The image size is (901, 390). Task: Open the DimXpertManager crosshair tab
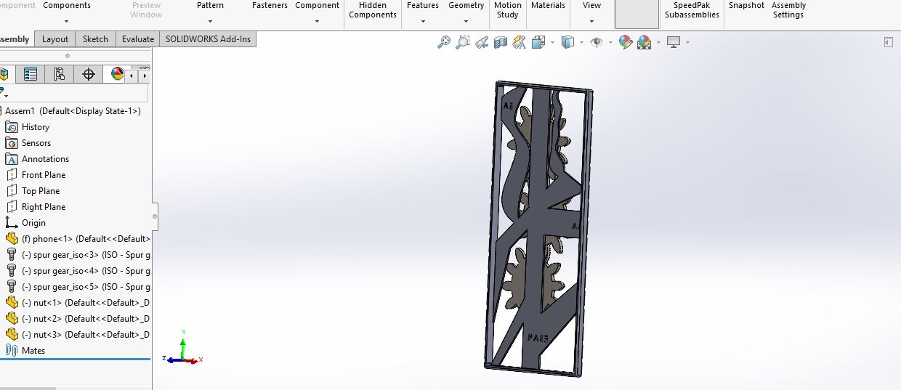click(89, 74)
